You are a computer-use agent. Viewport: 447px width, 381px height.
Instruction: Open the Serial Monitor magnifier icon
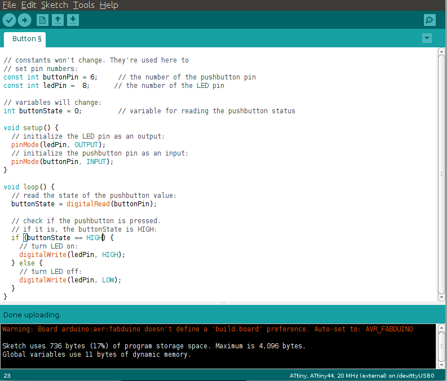tap(430, 20)
